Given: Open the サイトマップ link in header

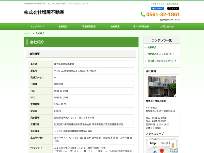Looking at the screenshot, I should pyautogui.click(x=158, y=4).
